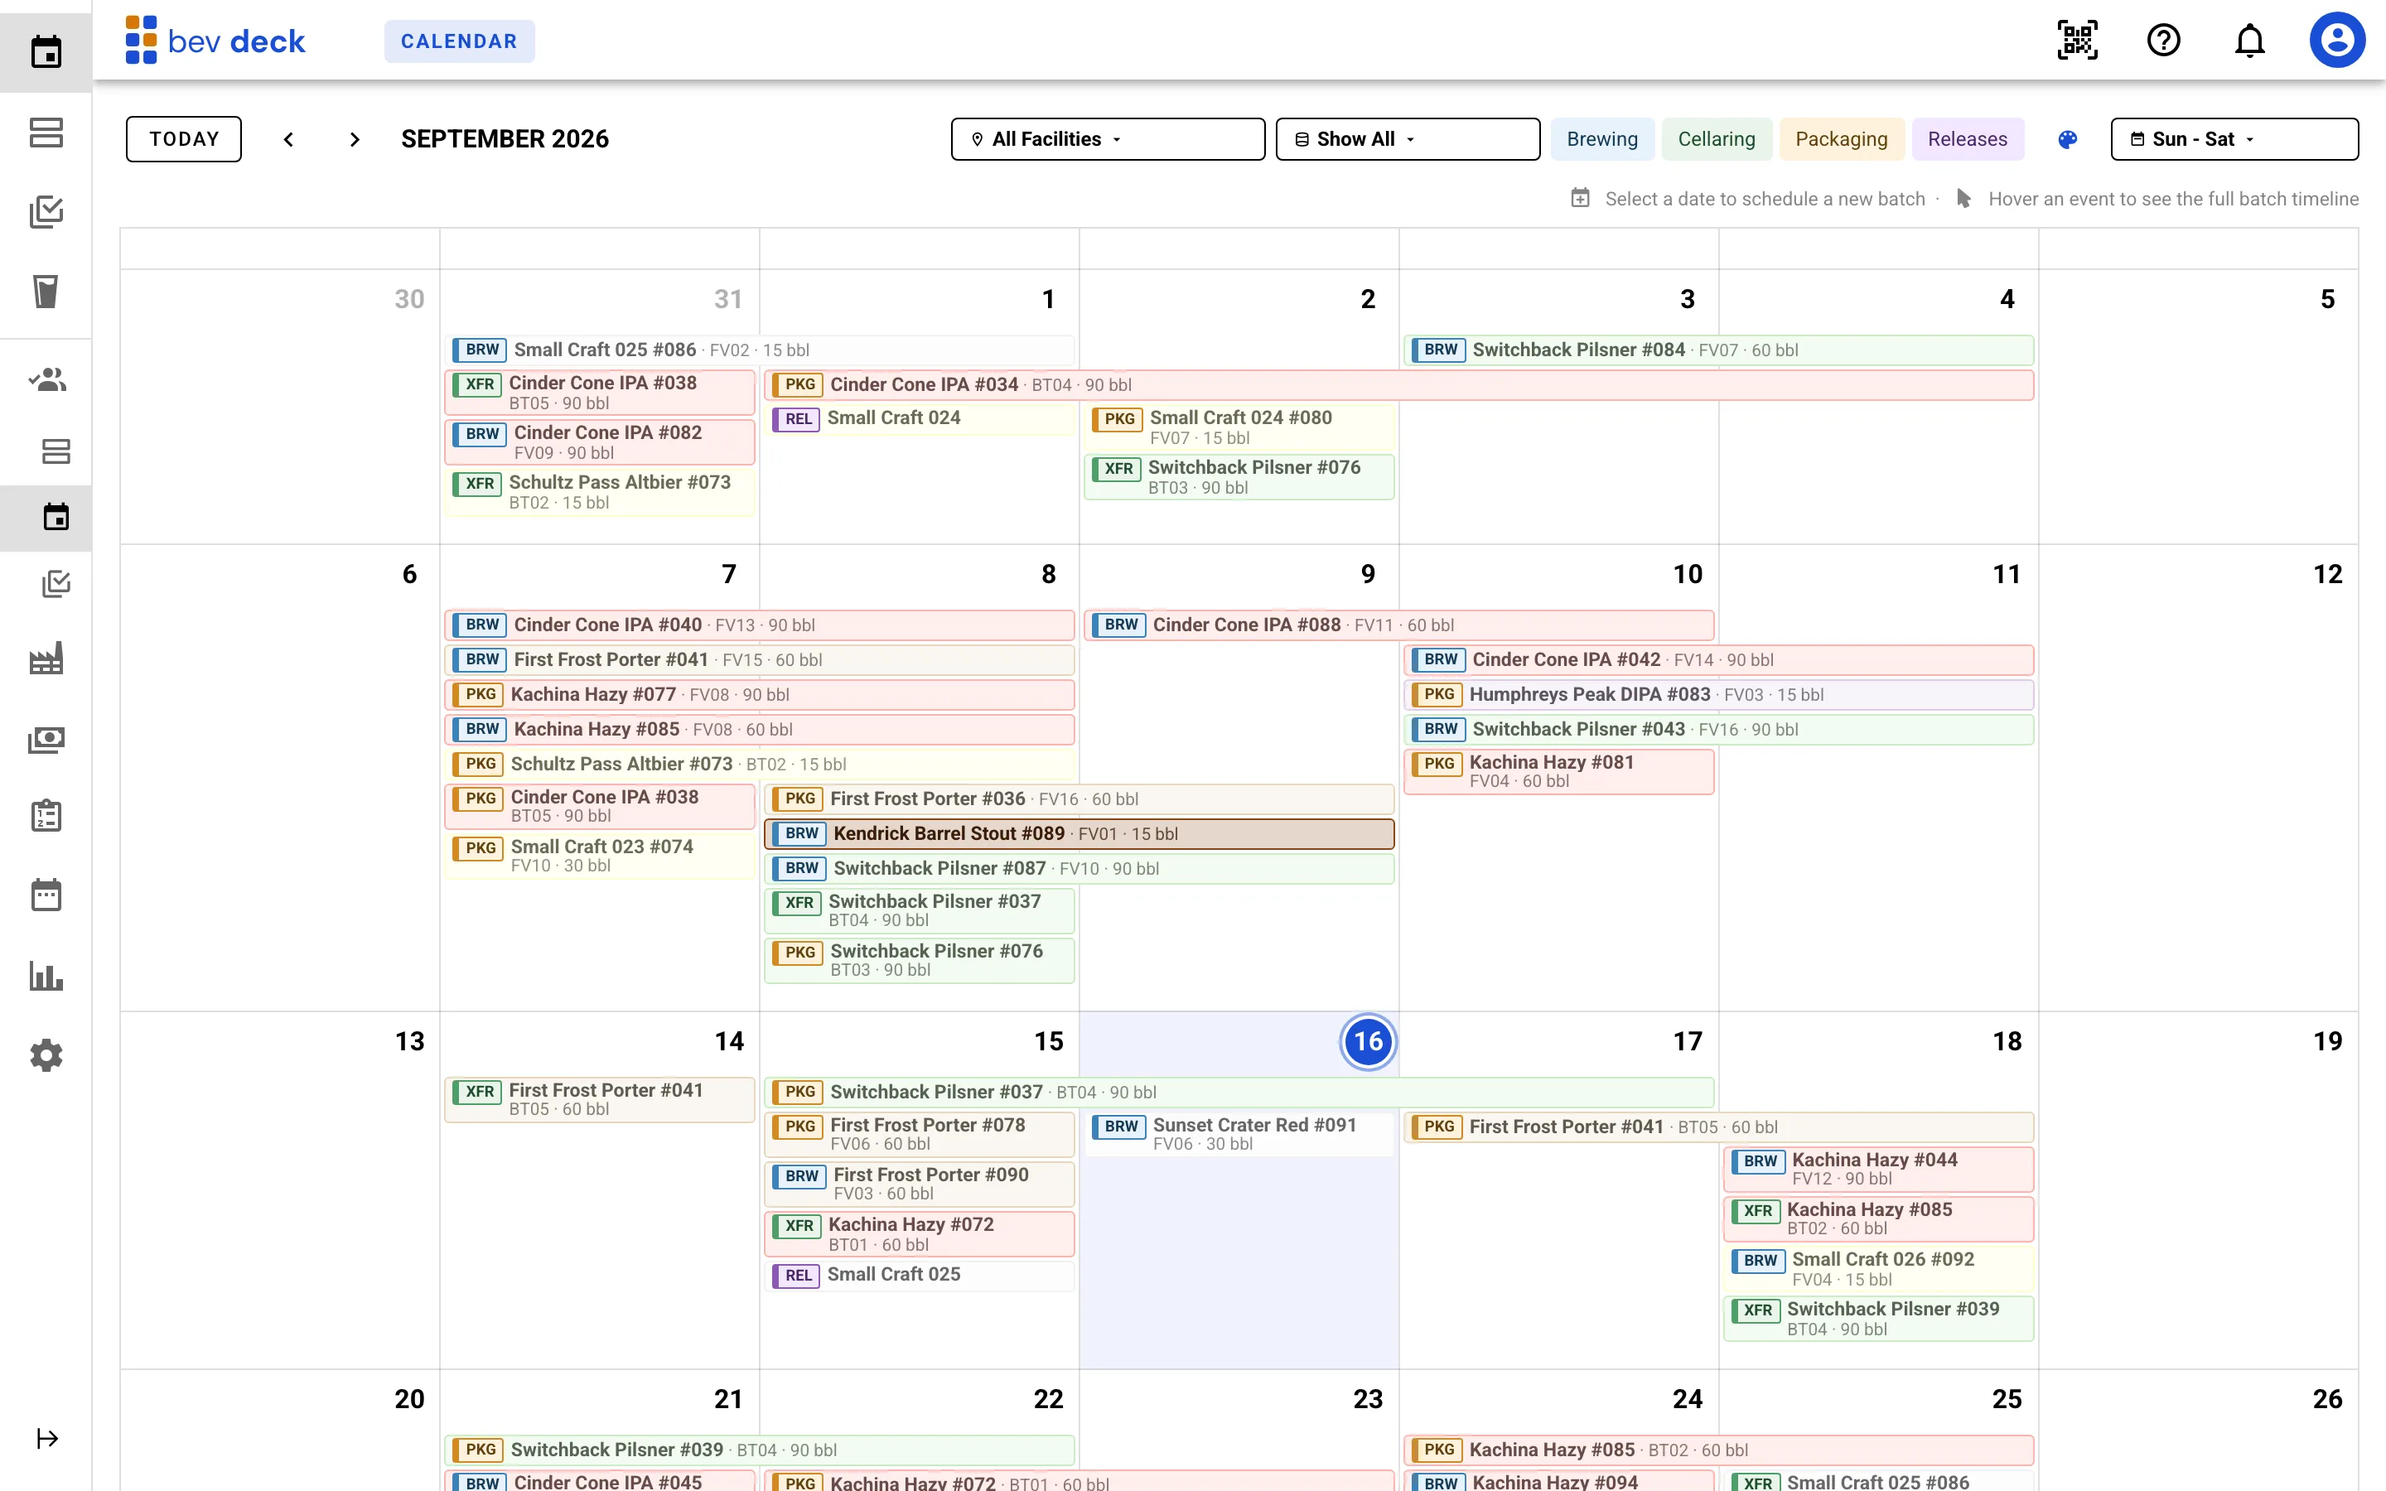The image size is (2386, 1491).
Task: Open Small Craft 026 #092 event
Action: tap(1878, 1269)
